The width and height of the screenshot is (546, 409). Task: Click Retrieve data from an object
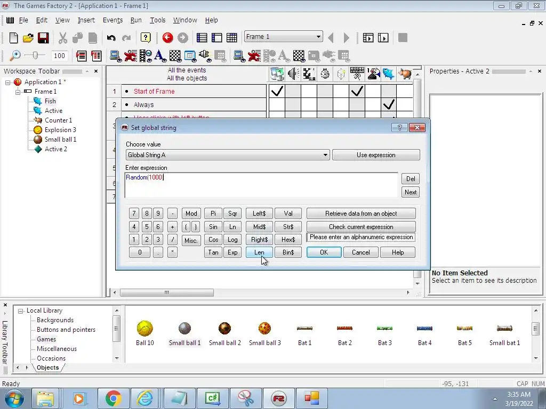361,213
